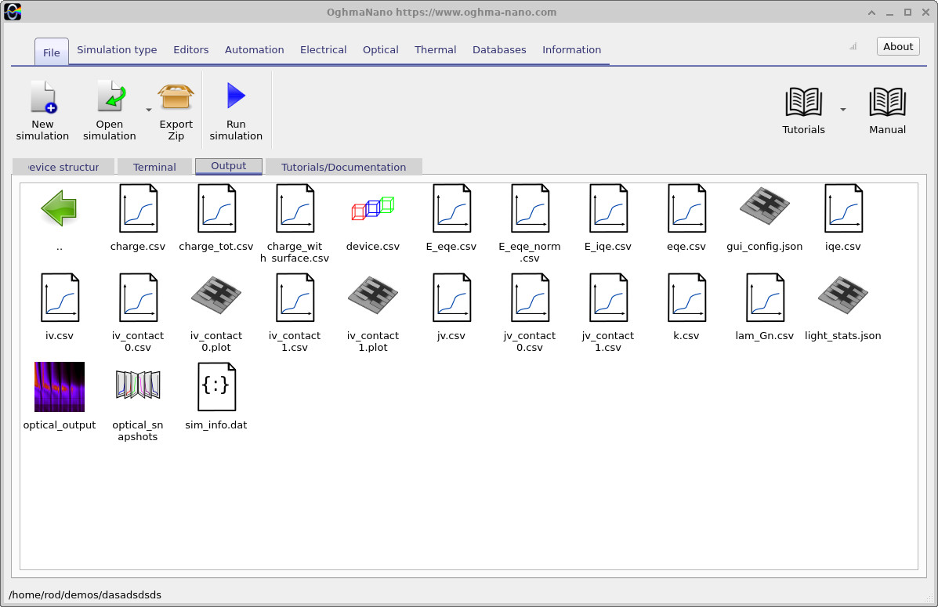
Task: Switch to the Terminal tab
Action: (x=154, y=167)
